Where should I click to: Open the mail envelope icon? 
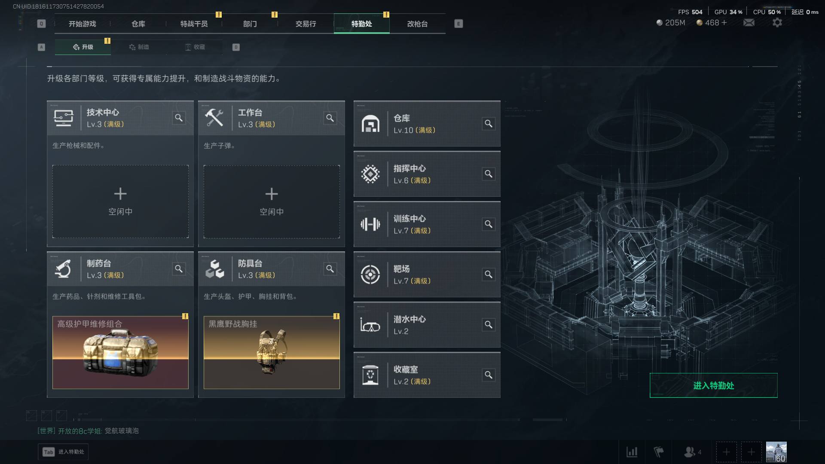tap(749, 23)
